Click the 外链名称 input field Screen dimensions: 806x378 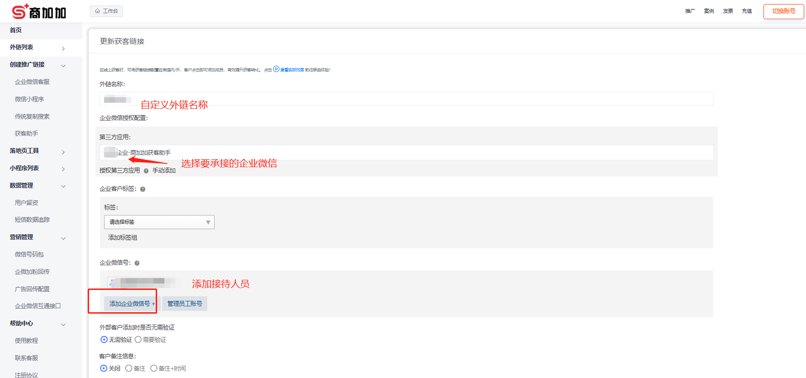[x=406, y=99]
